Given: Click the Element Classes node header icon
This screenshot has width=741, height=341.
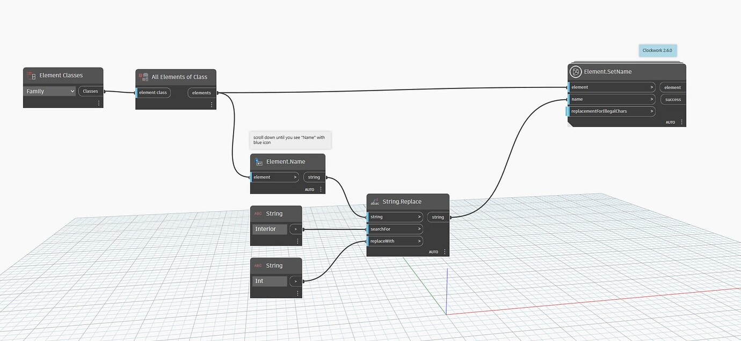Looking at the screenshot, I should coord(31,75).
